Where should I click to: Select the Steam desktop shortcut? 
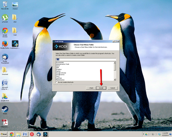5,110
